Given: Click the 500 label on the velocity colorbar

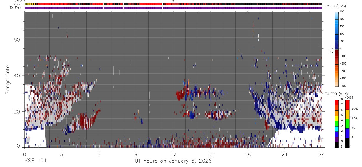Looking at the screenshot, I should point(342,11).
